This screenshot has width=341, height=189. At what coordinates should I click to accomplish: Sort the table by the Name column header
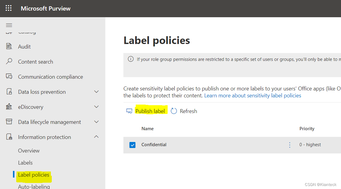tap(147, 129)
